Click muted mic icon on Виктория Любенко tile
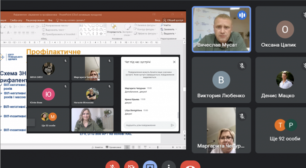The width and height of the screenshot is (306, 168). pos(242,66)
